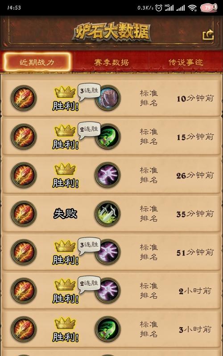
Task: Tap opponent Warlock icon in 3小时前 match
Action: 108,329
